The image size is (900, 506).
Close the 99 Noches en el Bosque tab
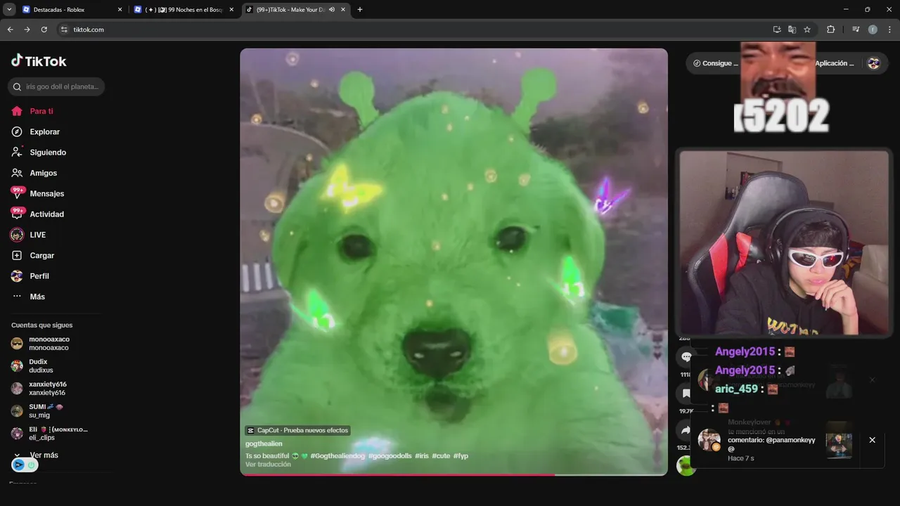pyautogui.click(x=231, y=10)
